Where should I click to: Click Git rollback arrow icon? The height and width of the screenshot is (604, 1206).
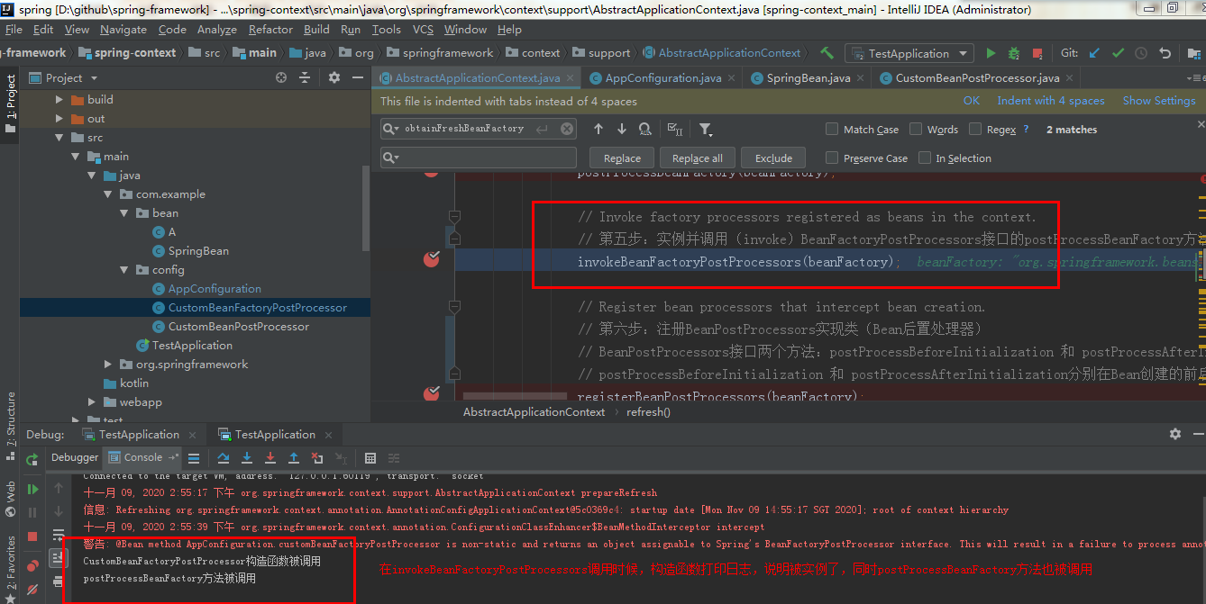(1165, 53)
